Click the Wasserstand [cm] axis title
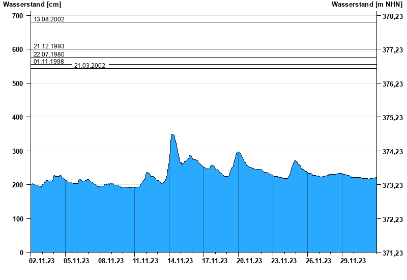 (32, 4)
